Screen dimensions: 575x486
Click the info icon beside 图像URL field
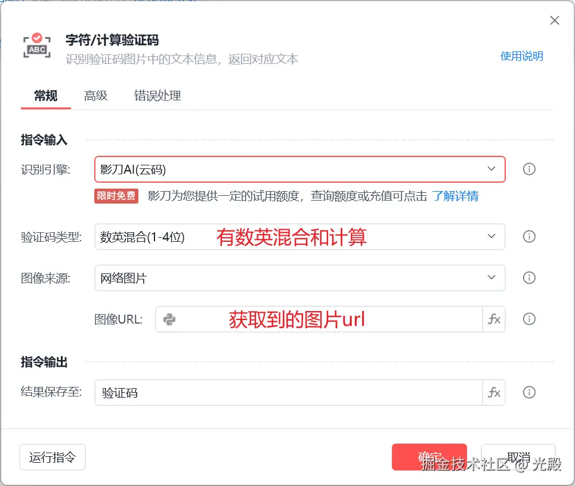[529, 319]
